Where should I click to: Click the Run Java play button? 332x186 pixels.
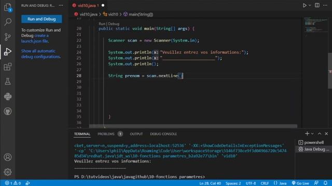coord(305,5)
